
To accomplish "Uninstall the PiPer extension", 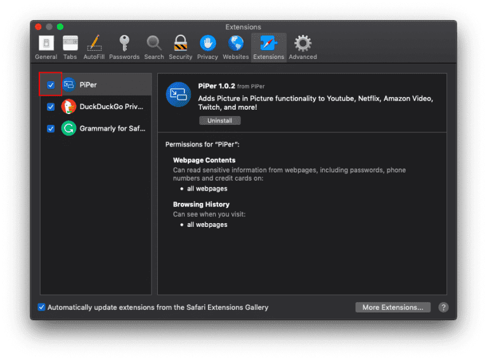I will tap(220, 120).
